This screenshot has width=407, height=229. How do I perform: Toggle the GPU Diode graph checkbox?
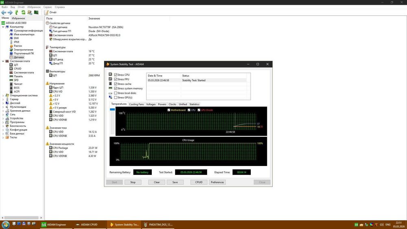pyautogui.click(x=199, y=110)
